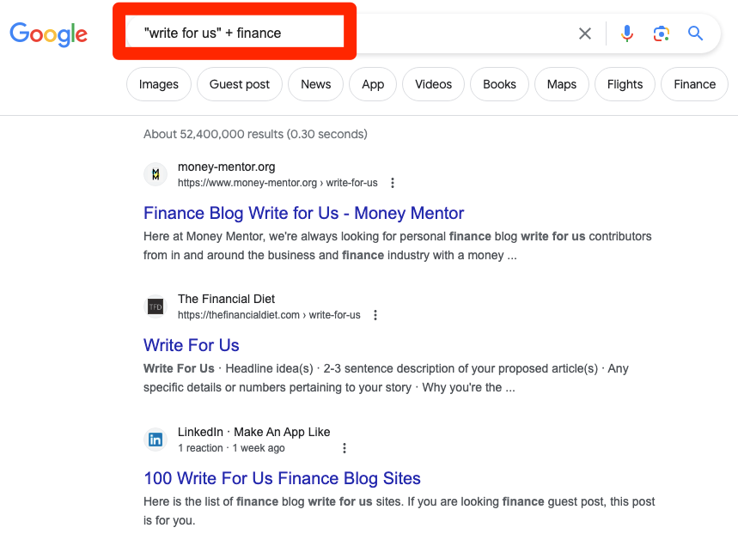Viewport: 738px width, 546px height.
Task: Select the Guest post filter chip
Action: [x=240, y=84]
